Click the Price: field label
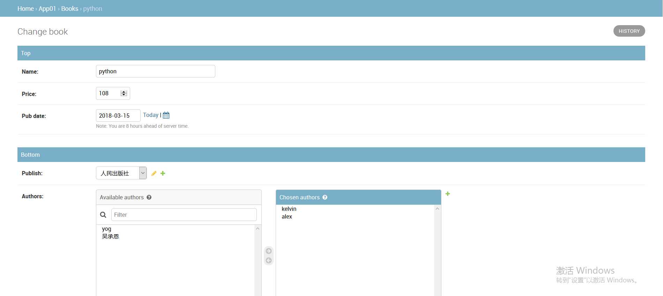The image size is (663, 296). 29,94
